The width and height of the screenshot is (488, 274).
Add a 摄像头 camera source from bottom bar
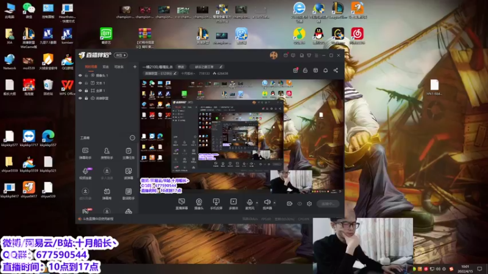pyautogui.click(x=199, y=204)
